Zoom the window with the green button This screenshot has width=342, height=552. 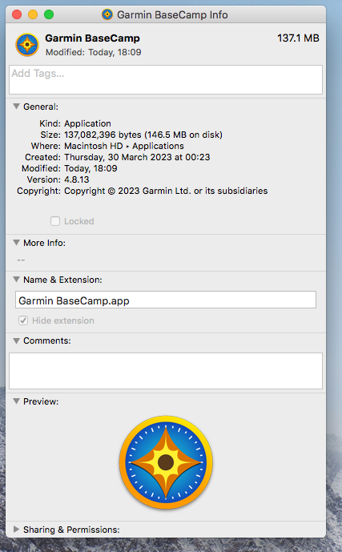[x=49, y=14]
